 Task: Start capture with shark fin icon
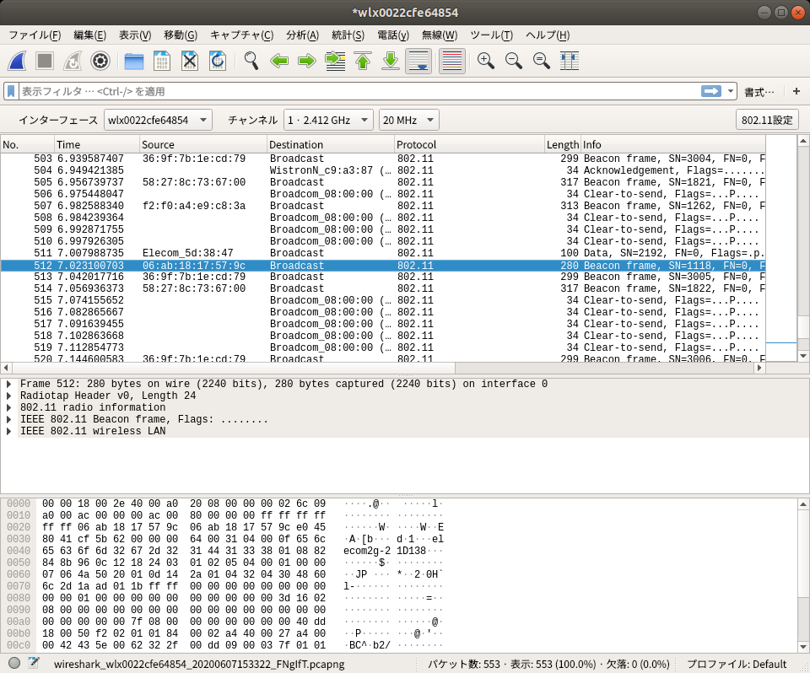tap(17, 61)
